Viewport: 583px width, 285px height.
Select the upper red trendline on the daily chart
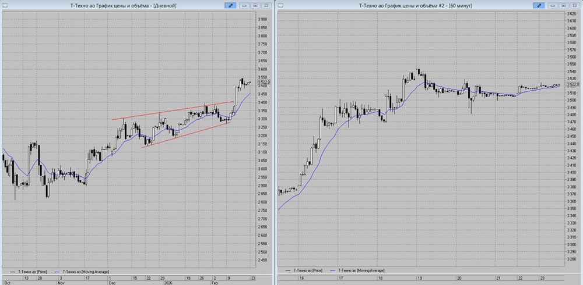[x=173, y=110]
